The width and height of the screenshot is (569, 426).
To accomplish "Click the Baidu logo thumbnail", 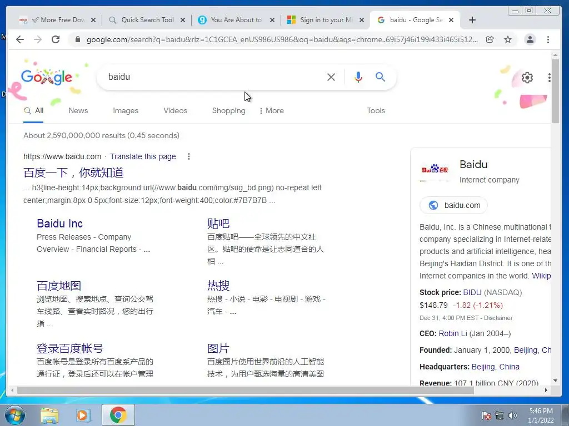I will pyautogui.click(x=435, y=170).
